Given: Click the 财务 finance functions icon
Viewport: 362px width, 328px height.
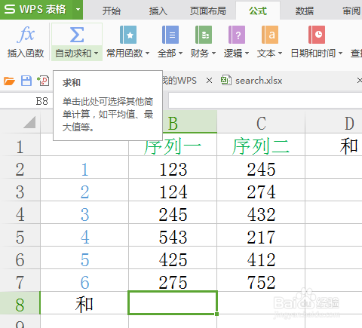Looking at the screenshot, I should [204, 35].
